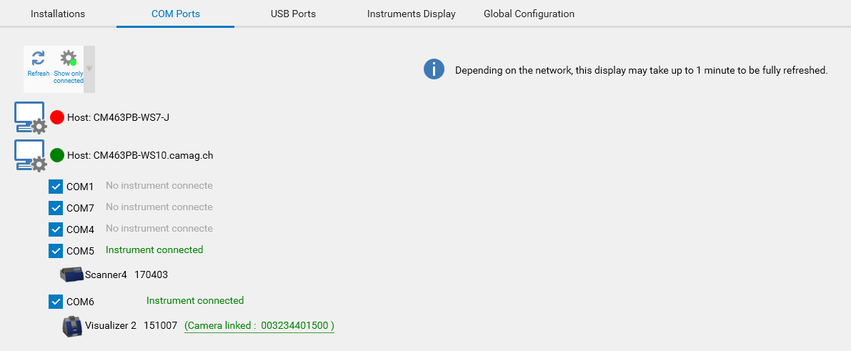
Task: Click red status indicator for WS7-J
Action: coord(57,117)
